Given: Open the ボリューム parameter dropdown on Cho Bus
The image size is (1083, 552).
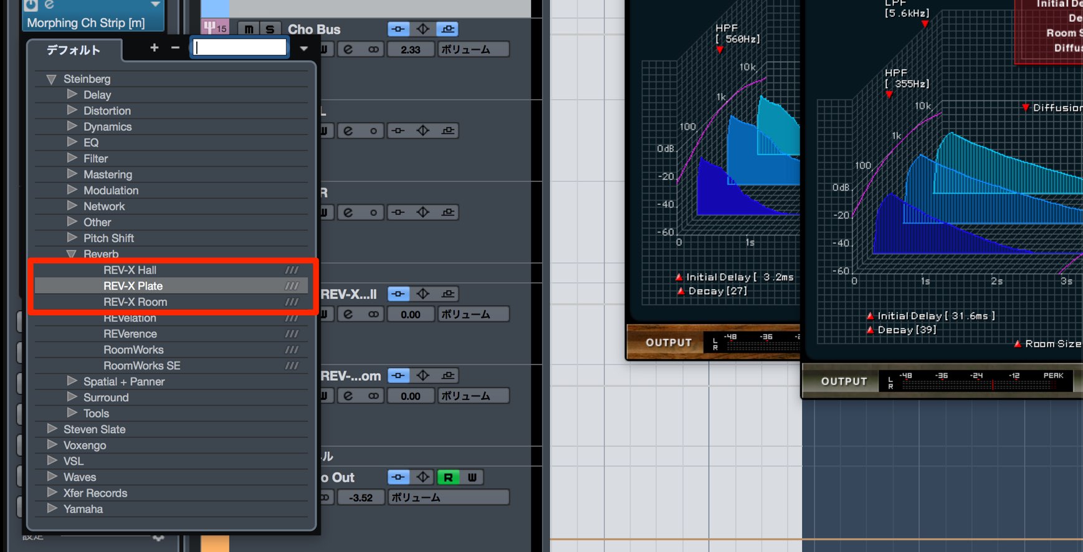Looking at the screenshot, I should tap(474, 49).
